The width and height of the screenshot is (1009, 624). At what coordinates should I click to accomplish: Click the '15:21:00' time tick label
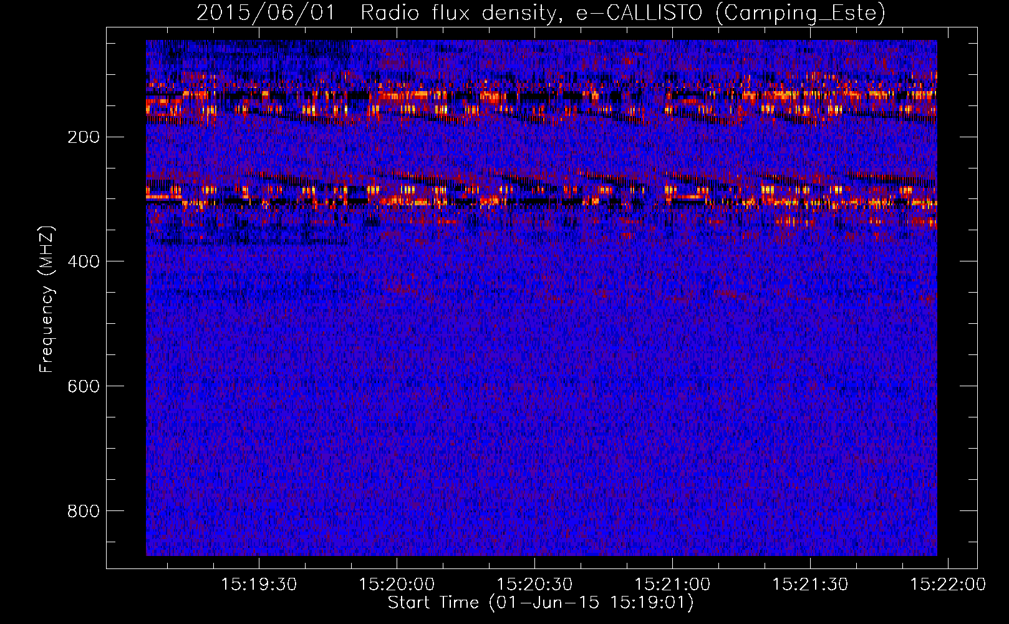(672, 584)
